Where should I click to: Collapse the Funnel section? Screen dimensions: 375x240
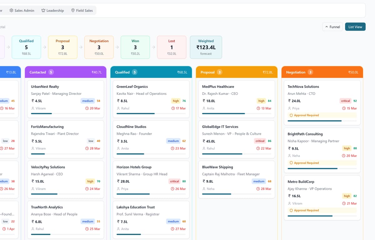coord(332,27)
